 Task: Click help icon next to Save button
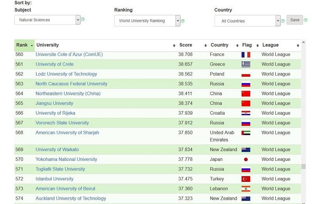click(x=305, y=20)
